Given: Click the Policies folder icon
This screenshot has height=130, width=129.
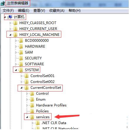Looking at the screenshot, I should click(x=32, y=111).
